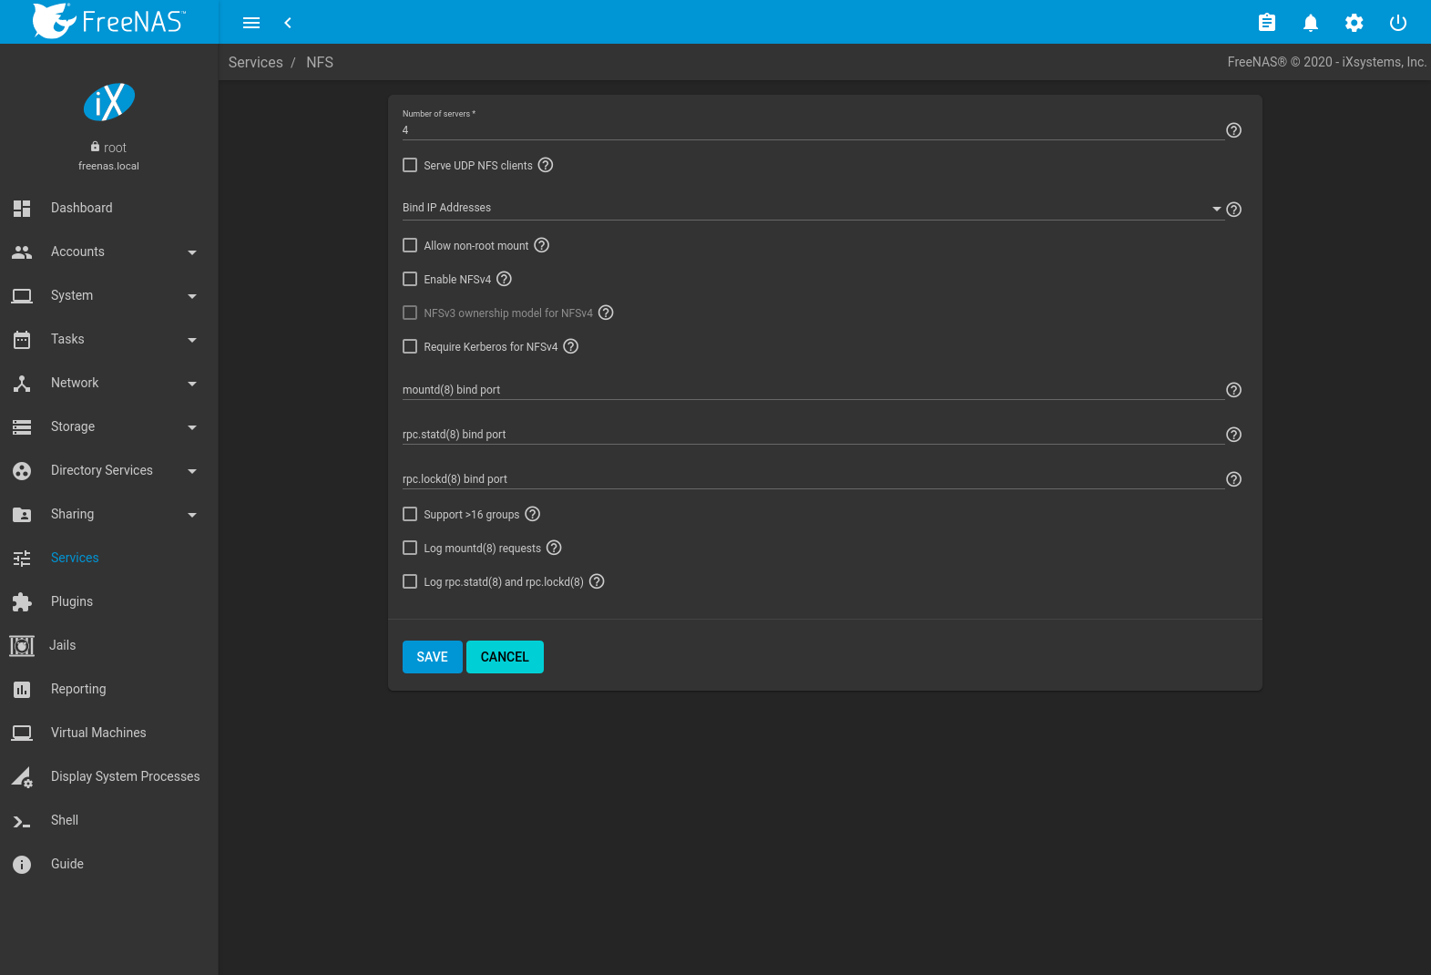Click the CANCEL button
Image resolution: width=1431 pixels, height=975 pixels.
tap(505, 657)
